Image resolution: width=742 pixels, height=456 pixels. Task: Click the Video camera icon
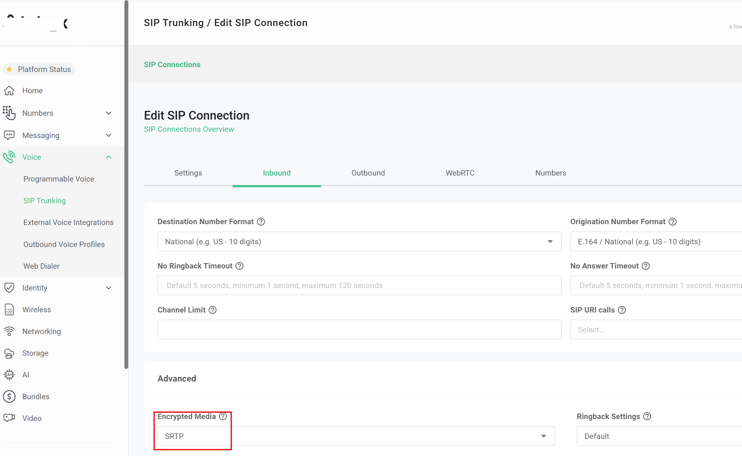click(9, 418)
